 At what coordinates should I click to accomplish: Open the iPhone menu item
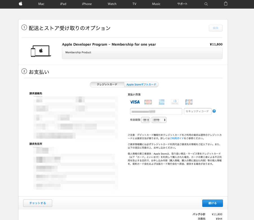[x=87, y=4]
